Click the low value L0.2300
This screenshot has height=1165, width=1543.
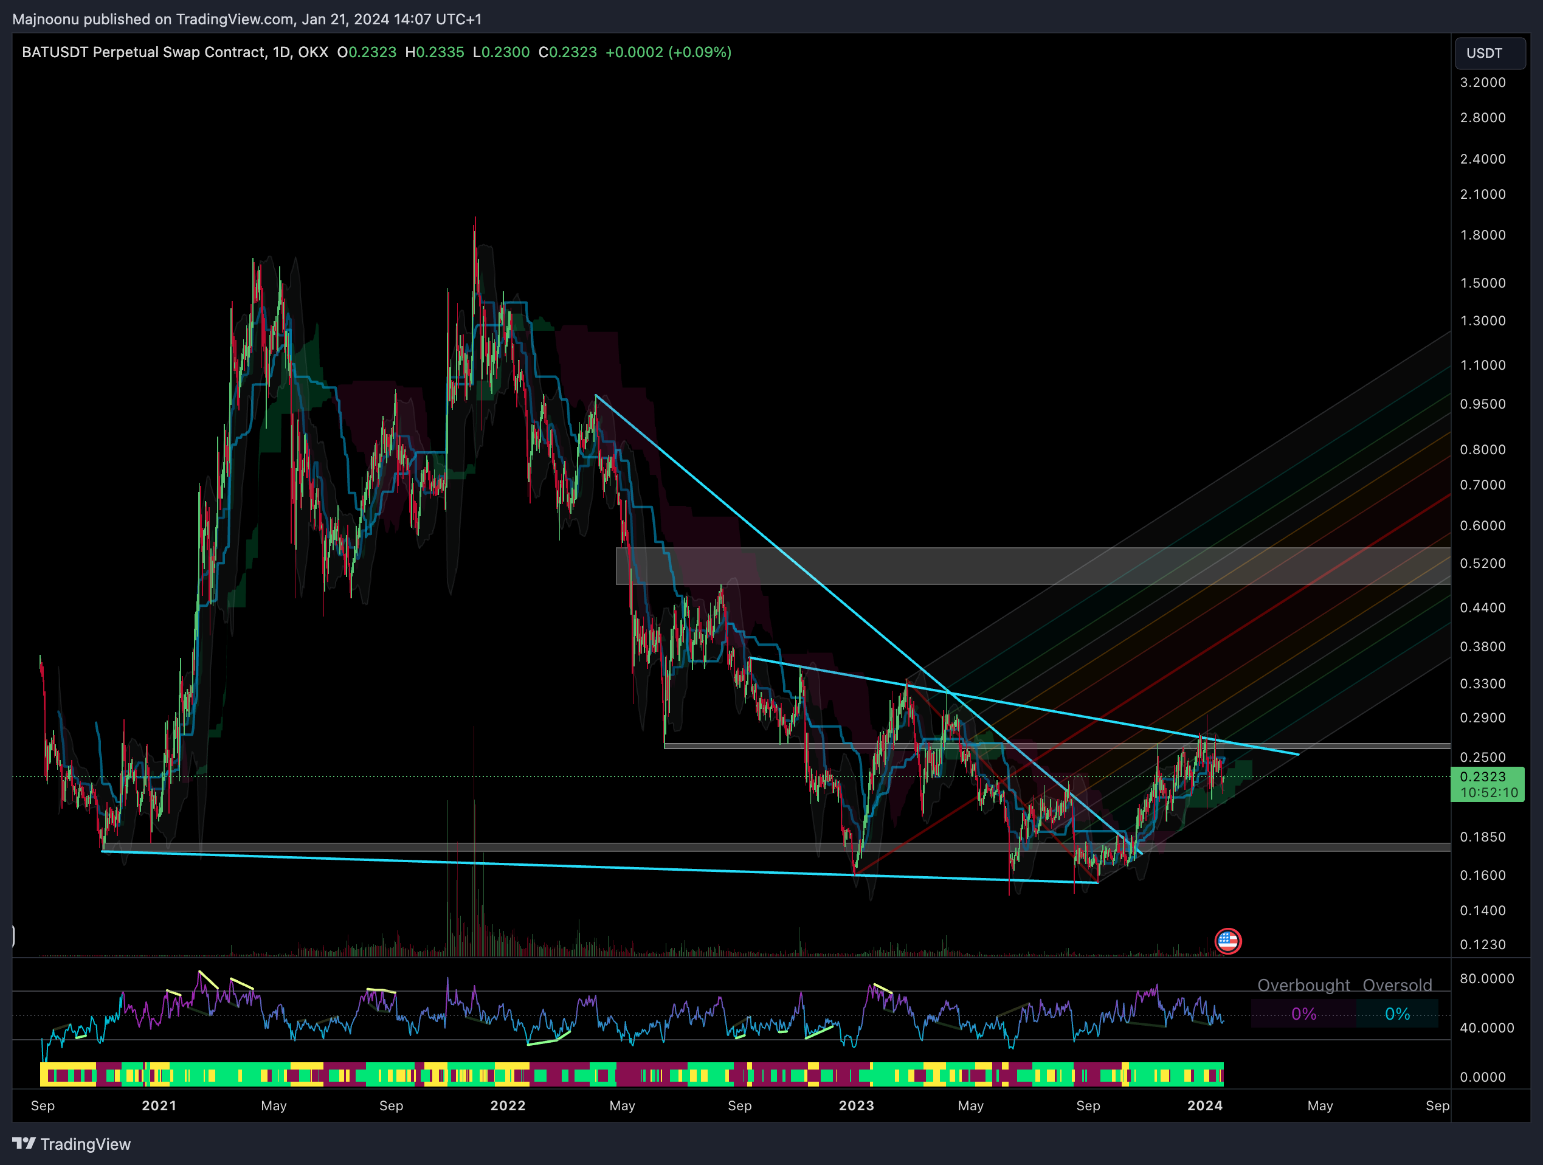[501, 52]
